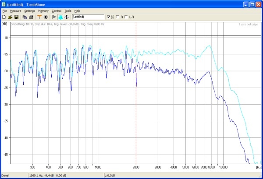Click the 300 Hz frequency axis label
This screenshot has height=179, width=263.
(32, 167)
